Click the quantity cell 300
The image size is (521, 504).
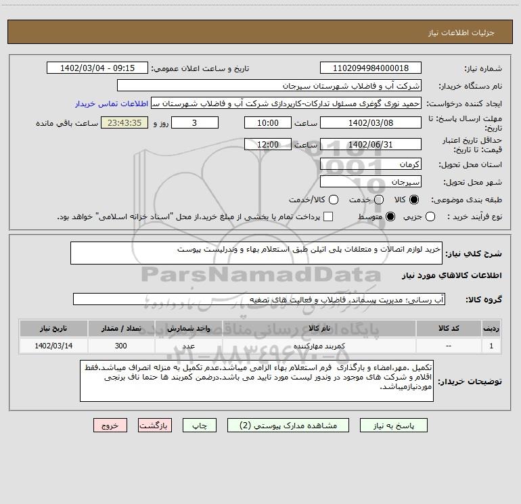[x=121, y=346]
